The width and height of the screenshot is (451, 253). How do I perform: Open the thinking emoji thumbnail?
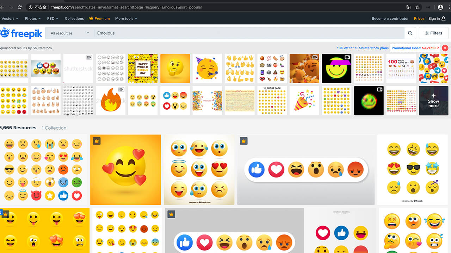175,69
